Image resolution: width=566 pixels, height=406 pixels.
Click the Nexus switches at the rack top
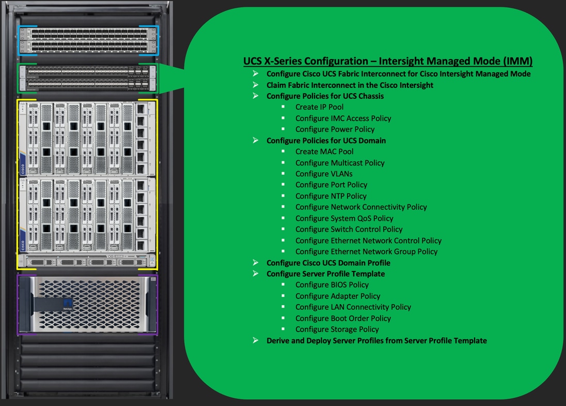tap(88, 40)
